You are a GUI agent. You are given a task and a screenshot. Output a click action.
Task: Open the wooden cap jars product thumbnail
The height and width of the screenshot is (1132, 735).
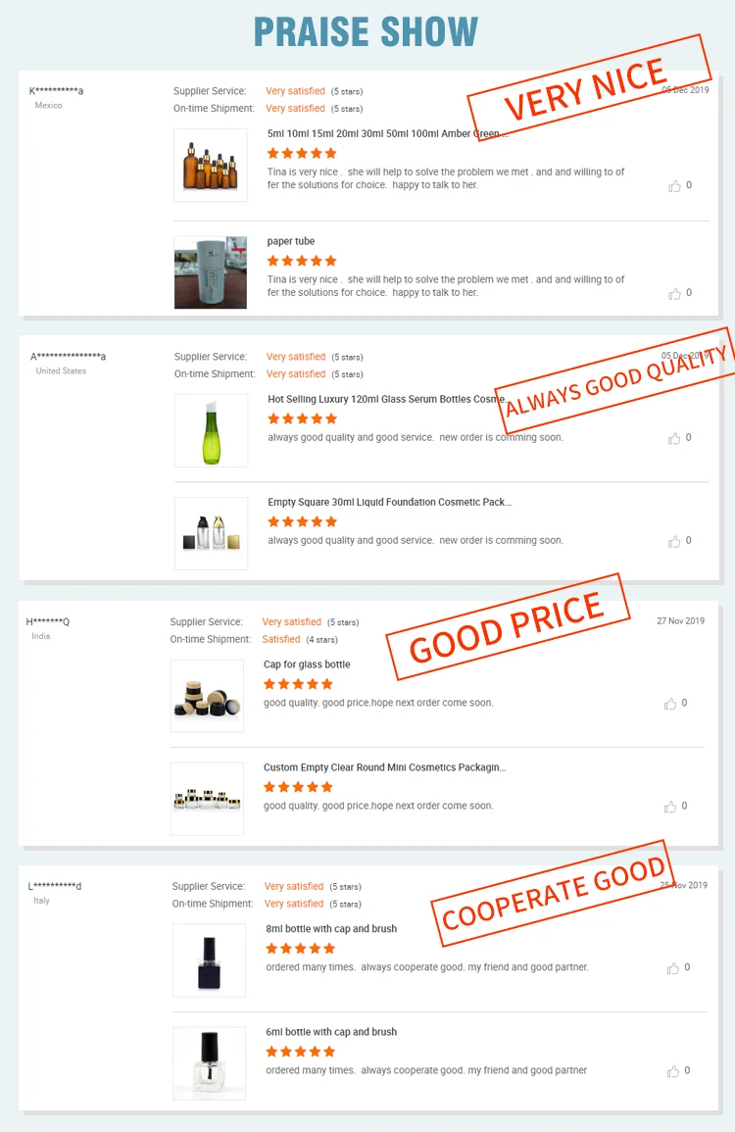207,696
